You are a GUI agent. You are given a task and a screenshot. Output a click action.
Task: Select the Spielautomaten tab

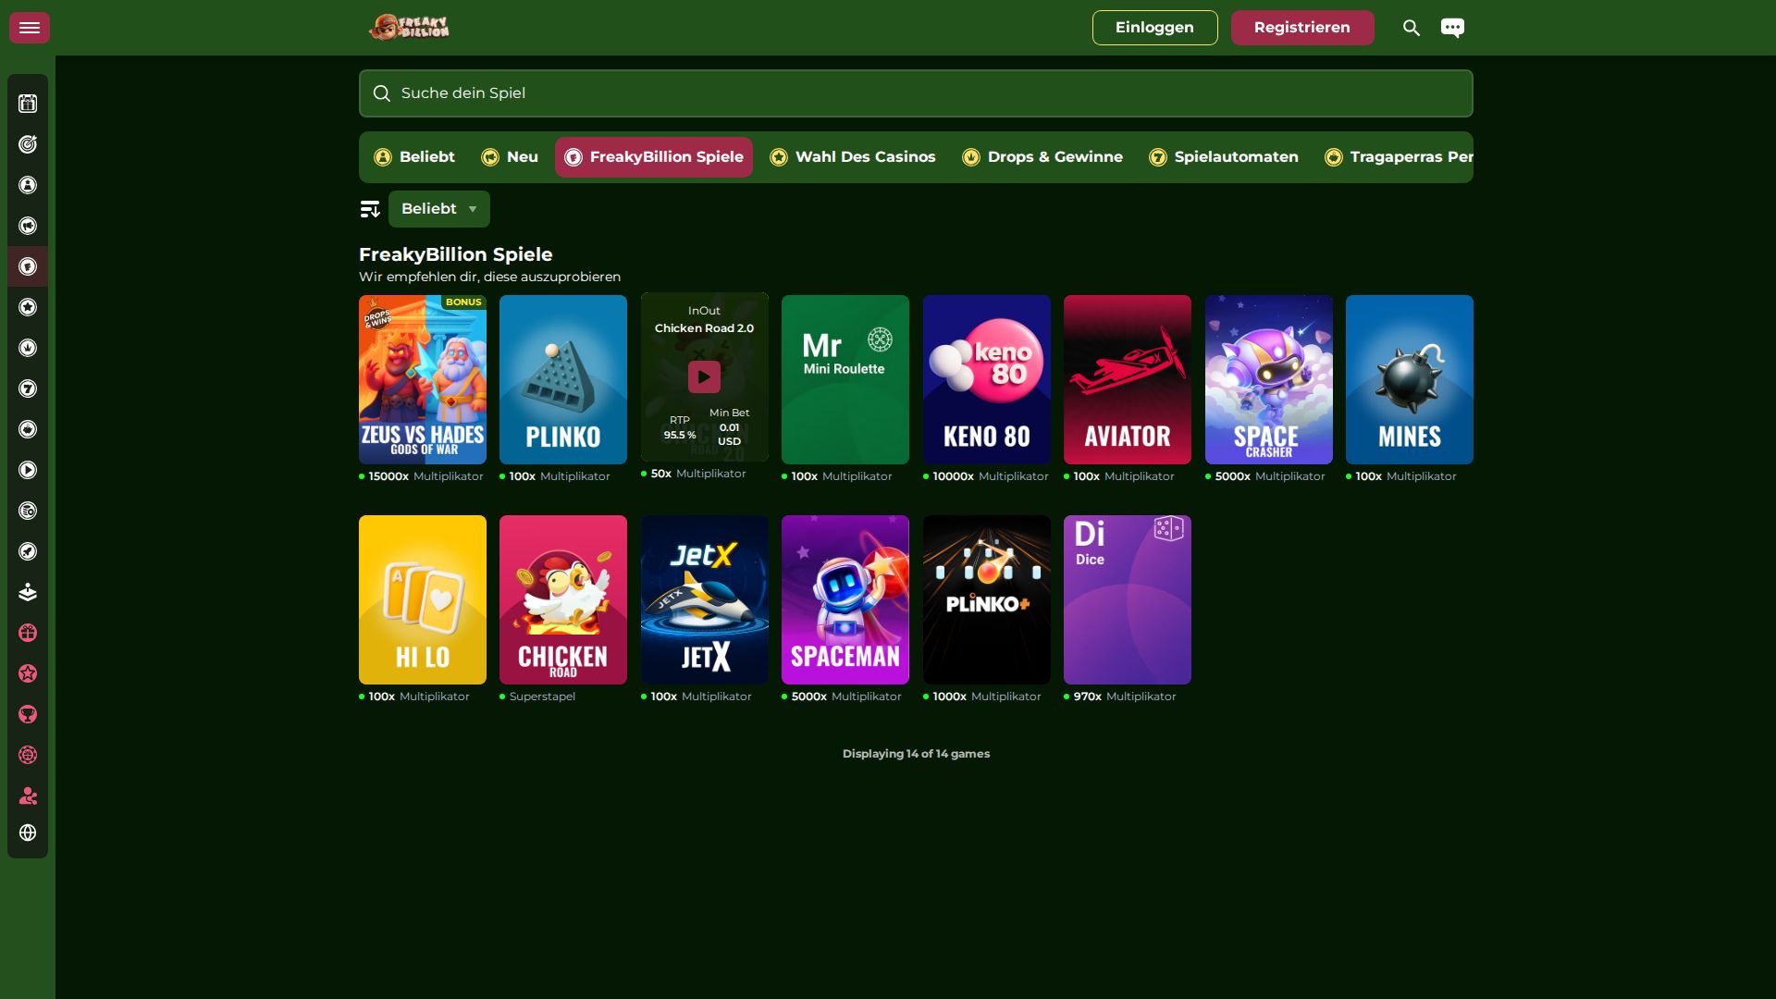(x=1224, y=157)
